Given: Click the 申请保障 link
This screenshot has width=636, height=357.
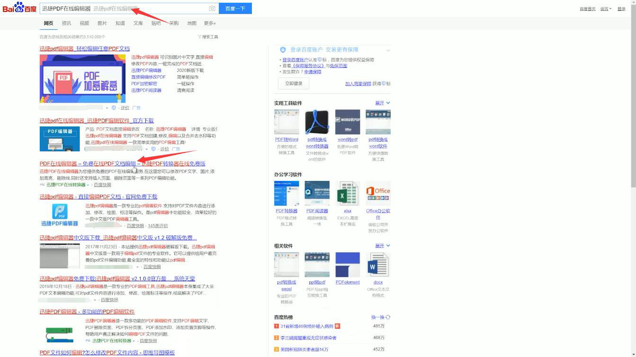Looking at the screenshot, I should (313, 72).
